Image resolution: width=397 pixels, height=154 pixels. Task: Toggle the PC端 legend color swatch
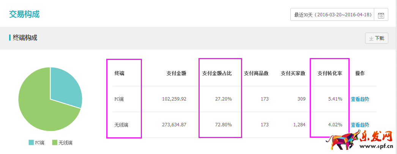pos(31,143)
